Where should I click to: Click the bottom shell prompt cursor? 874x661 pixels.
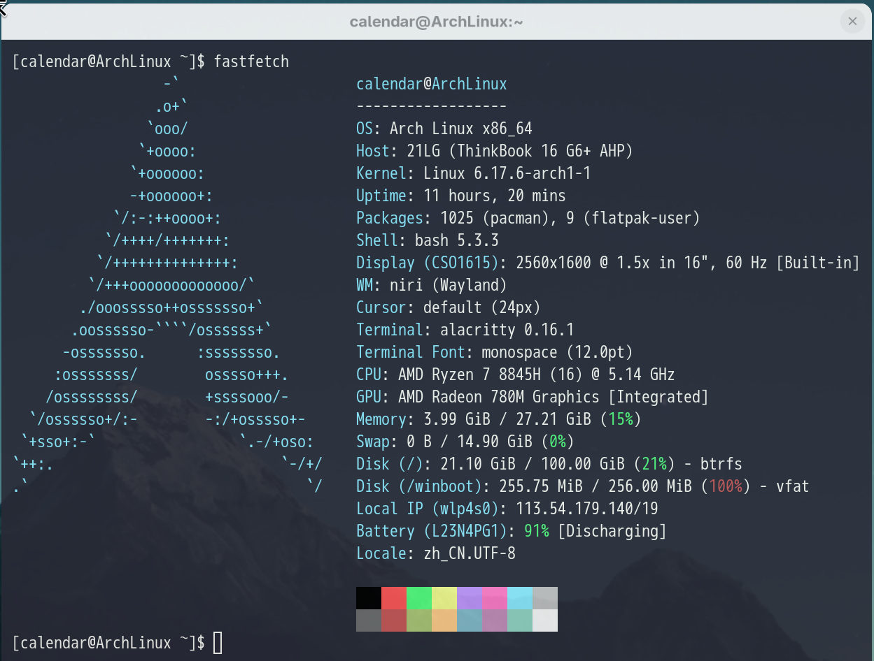click(x=218, y=643)
